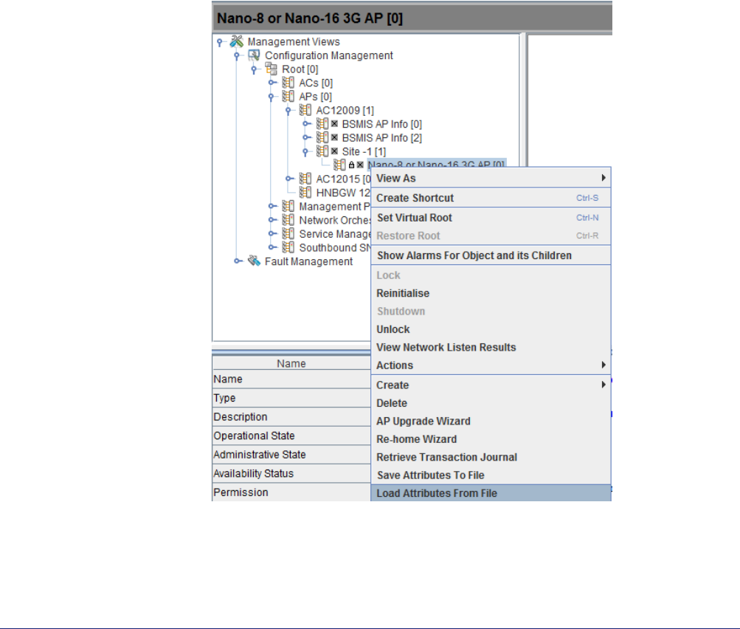740x629 pixels.
Task: Choose Delete from the context menu
Action: pos(491,403)
